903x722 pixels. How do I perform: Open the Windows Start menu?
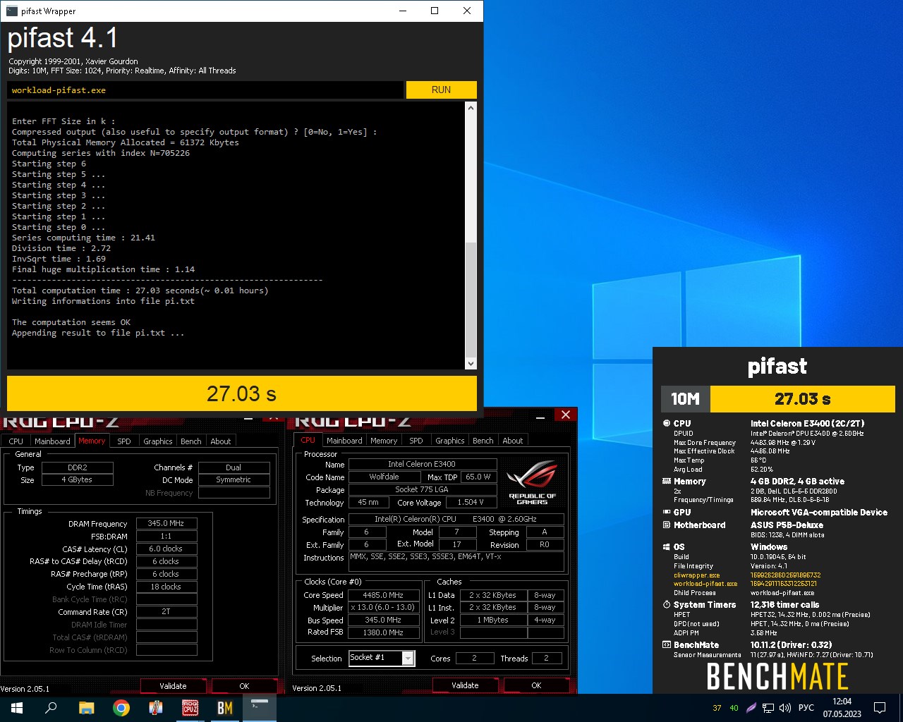tap(17, 708)
